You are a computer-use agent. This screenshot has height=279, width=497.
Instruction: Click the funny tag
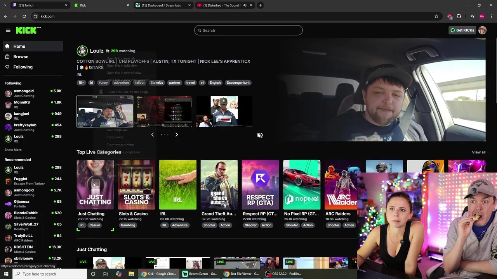pyautogui.click(x=103, y=83)
